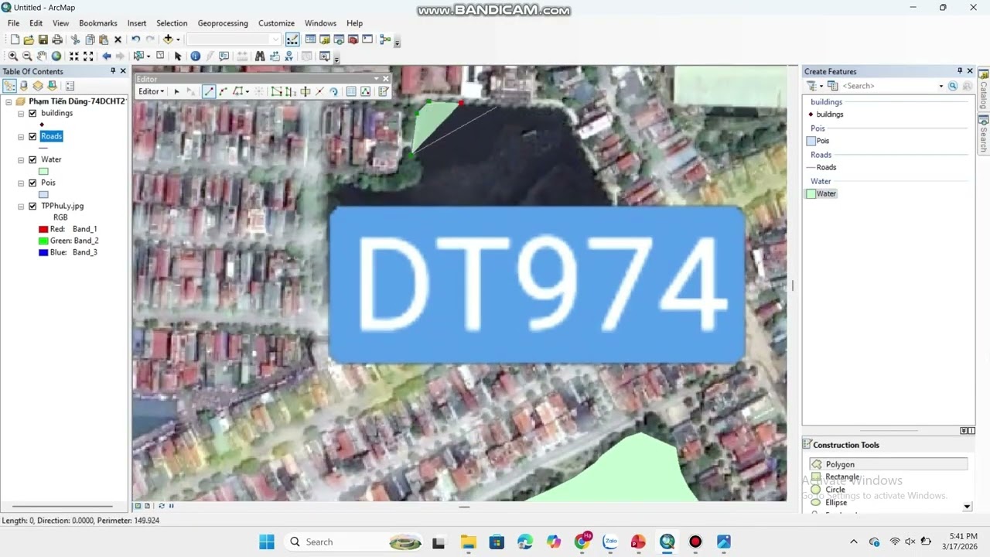This screenshot has height=557, width=990.
Task: Open the Bookmarks menu
Action: point(98,23)
